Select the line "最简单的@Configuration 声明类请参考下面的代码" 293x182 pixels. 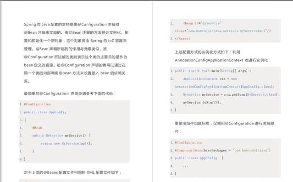tap(70, 94)
